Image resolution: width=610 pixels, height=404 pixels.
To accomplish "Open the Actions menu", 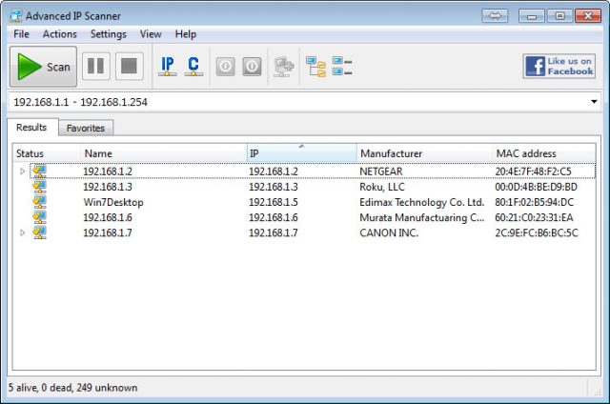I will pos(59,34).
